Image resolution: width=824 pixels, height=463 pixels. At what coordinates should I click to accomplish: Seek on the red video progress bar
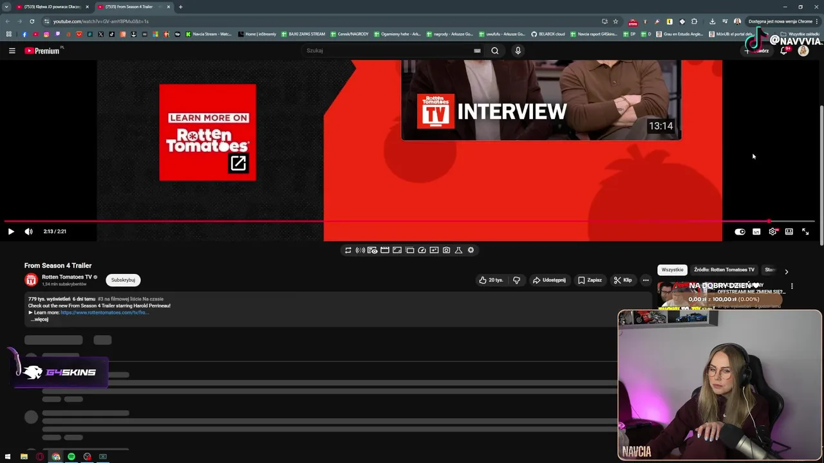(409, 221)
